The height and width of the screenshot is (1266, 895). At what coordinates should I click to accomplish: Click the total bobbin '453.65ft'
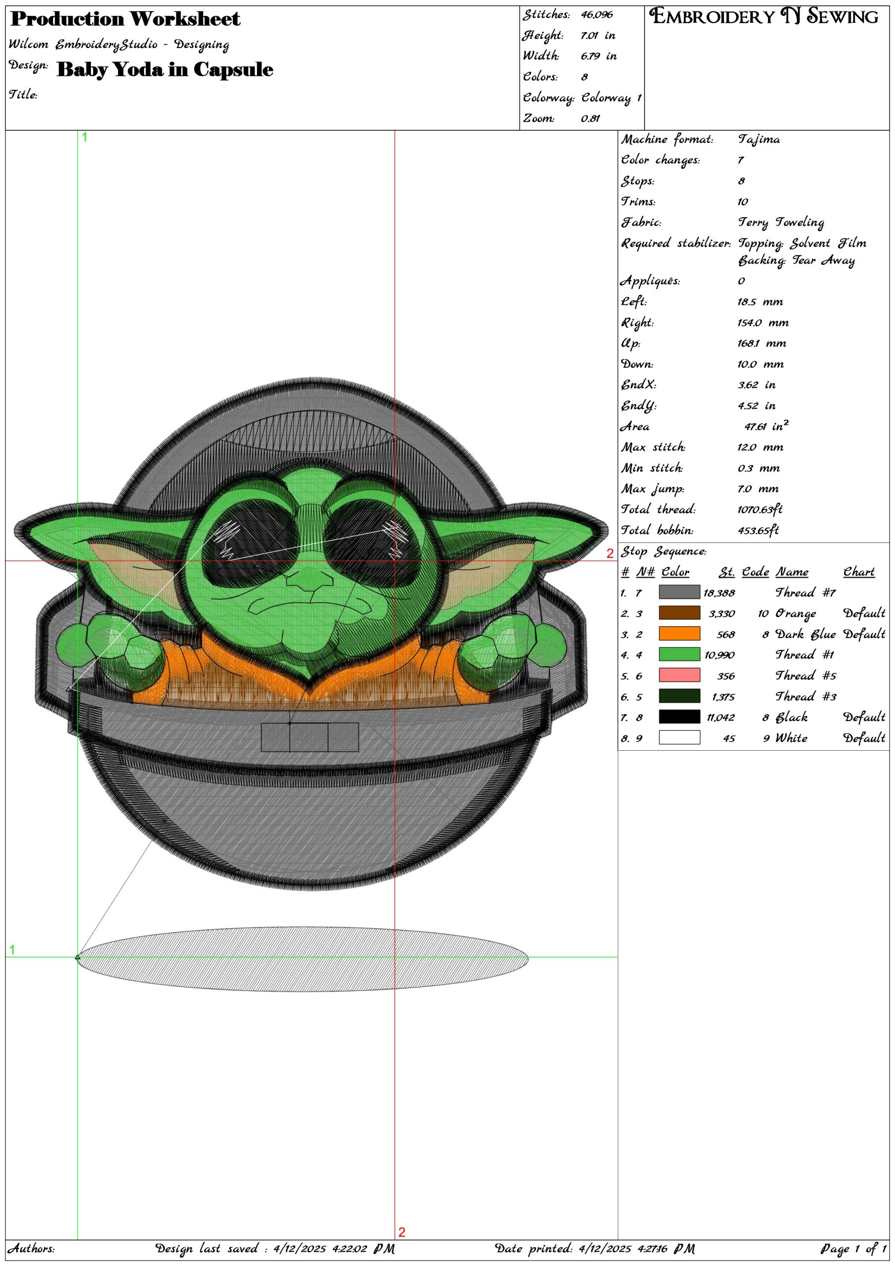click(758, 531)
